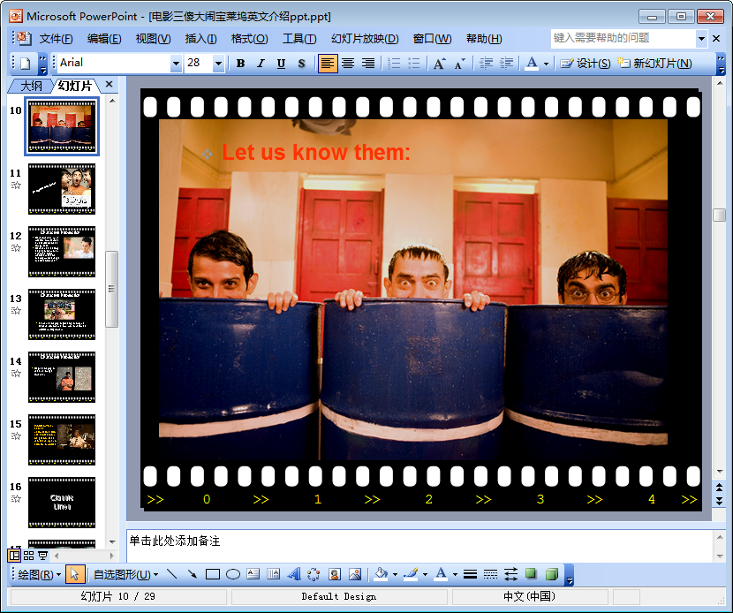Decrease indent level
This screenshot has height=613, width=733.
coord(487,63)
